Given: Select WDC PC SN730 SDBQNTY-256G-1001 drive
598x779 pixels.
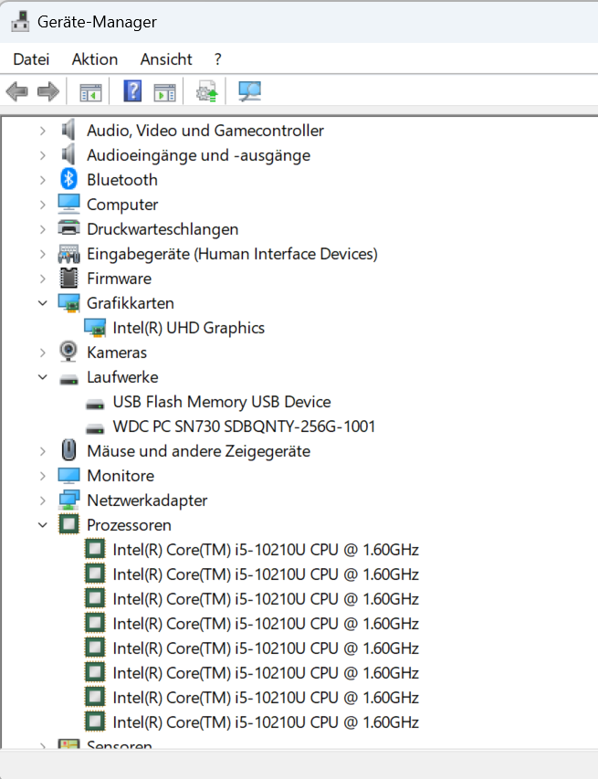Looking at the screenshot, I should pos(244,426).
